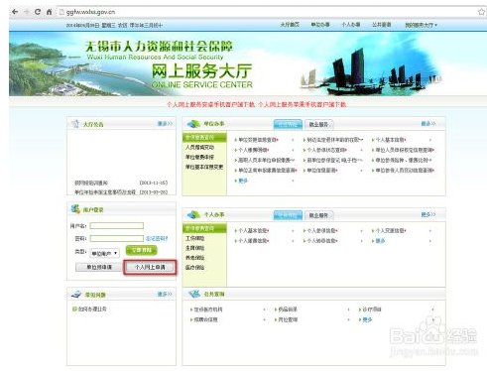Open 大厅首页 in the top navigation
487x371 pixels.
tap(290, 25)
